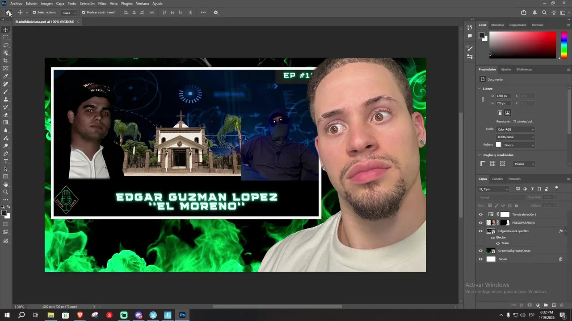This screenshot has height=321, width=572.
Task: Open the Capa auto-select dropdown
Action: click(x=69, y=12)
